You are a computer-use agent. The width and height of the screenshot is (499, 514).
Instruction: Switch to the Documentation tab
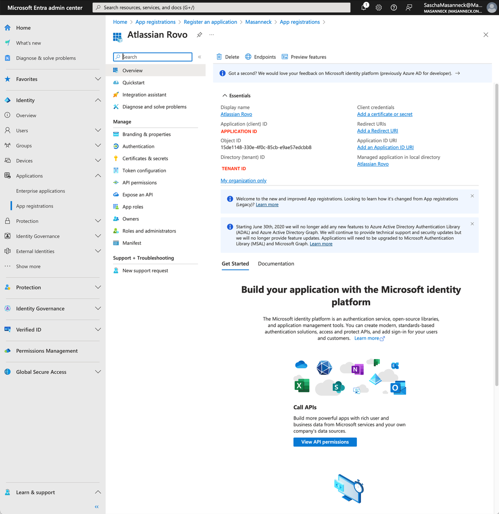tap(276, 264)
